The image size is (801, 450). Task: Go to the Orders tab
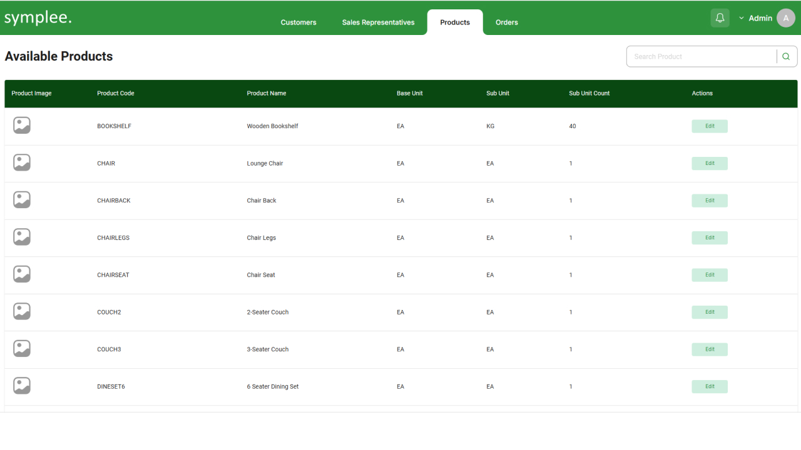pyautogui.click(x=506, y=22)
